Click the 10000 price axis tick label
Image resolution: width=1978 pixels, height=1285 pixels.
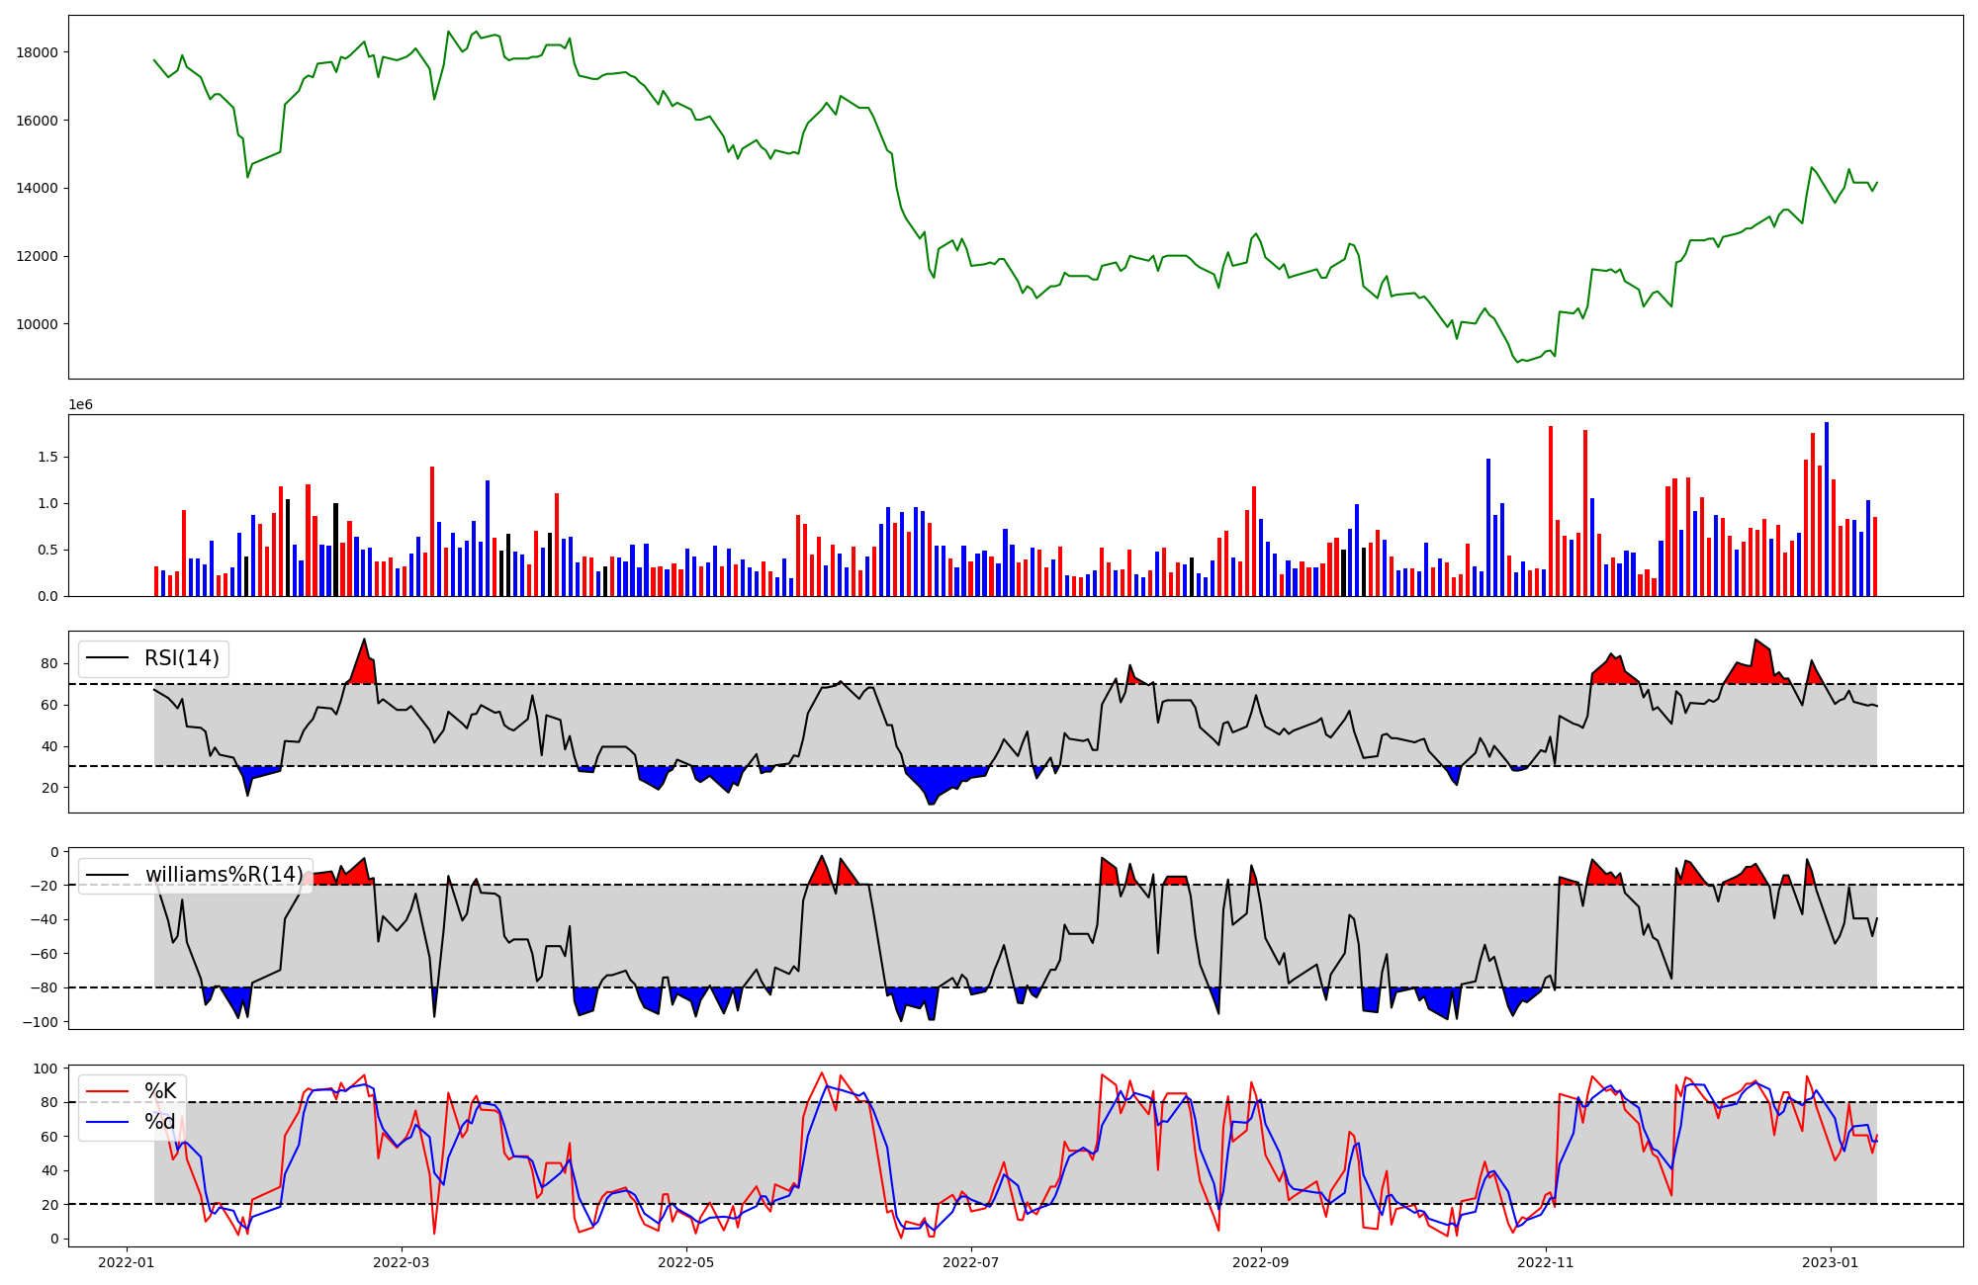coord(38,324)
